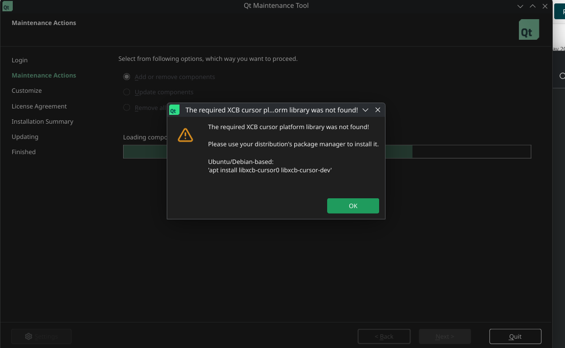Select the Add or remove components radio button
565x348 pixels.
tap(127, 77)
